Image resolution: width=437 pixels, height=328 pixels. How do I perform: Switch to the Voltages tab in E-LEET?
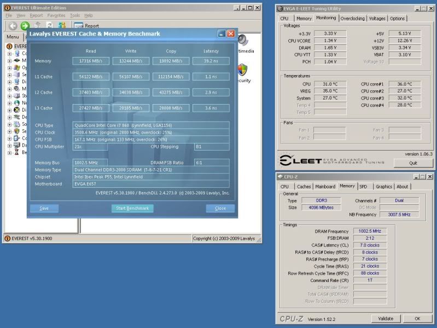click(377, 19)
